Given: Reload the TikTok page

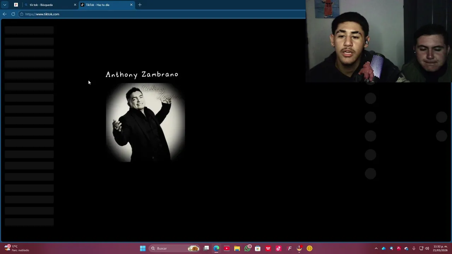Looking at the screenshot, I should pyautogui.click(x=13, y=14).
